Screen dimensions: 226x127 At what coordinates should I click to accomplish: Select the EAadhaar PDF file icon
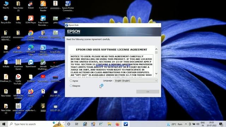6,78
